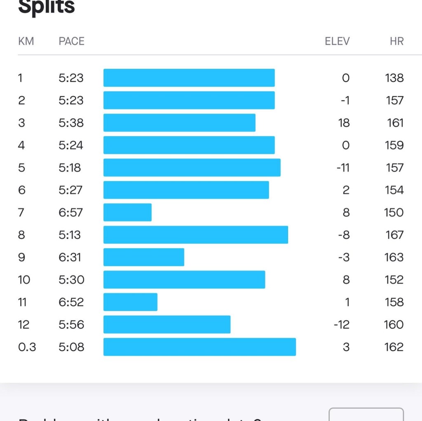Tap the short bar for the 6:57 split

127,212
